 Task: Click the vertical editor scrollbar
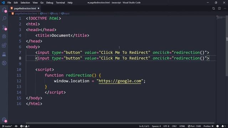click(x=227, y=46)
